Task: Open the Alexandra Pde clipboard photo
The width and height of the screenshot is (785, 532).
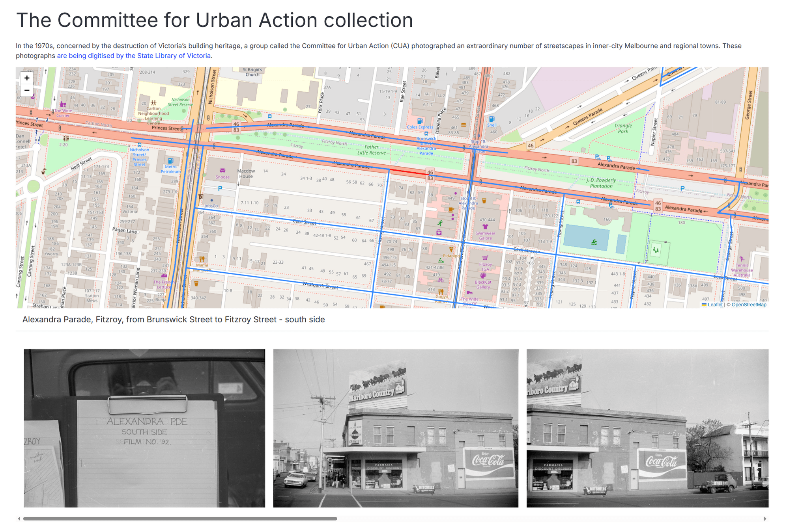Action: click(144, 428)
